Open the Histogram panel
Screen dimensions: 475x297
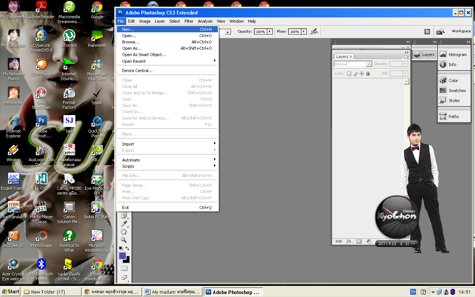[x=454, y=55]
